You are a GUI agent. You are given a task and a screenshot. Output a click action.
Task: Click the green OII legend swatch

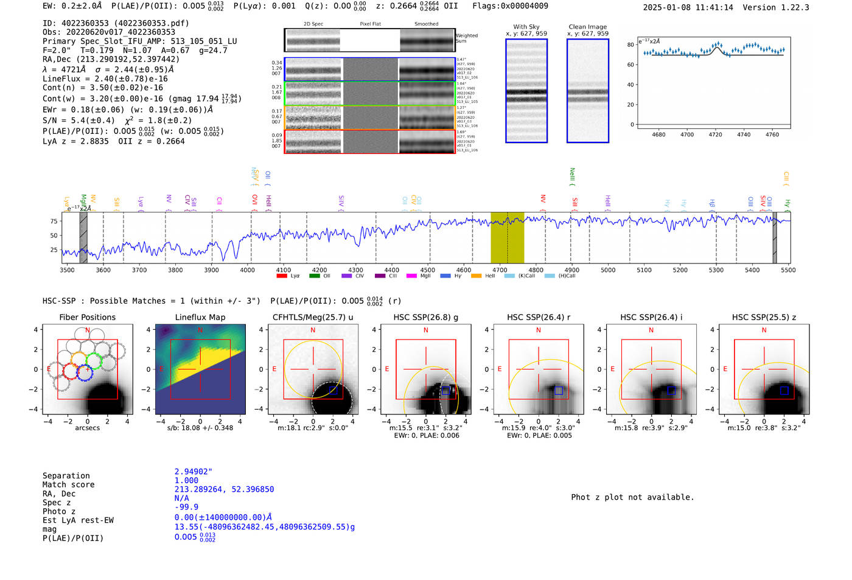[x=315, y=276]
